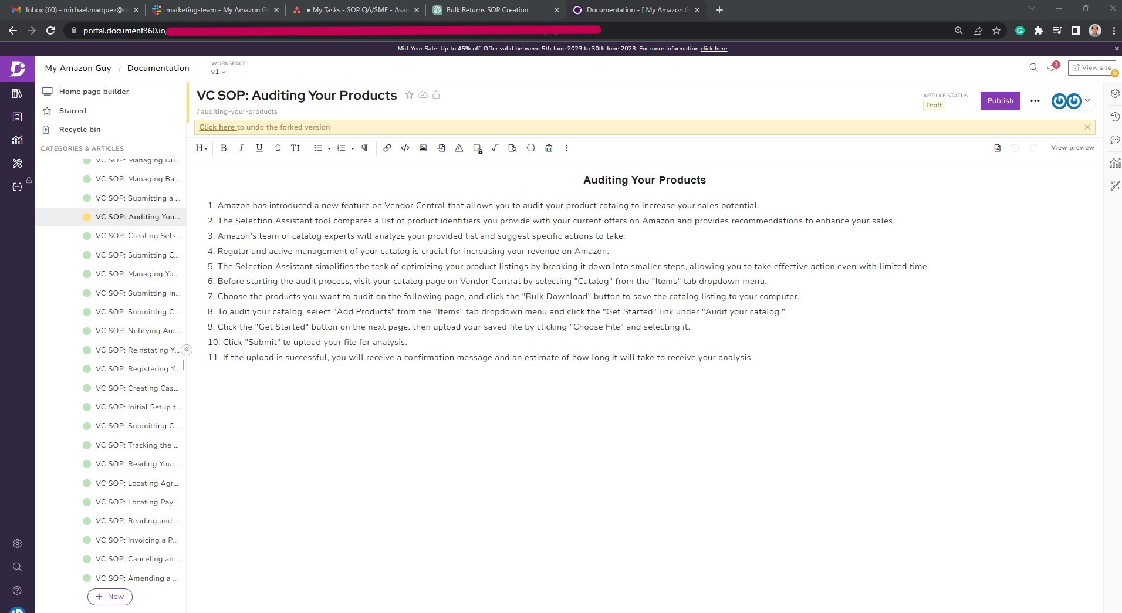Collapse the categories sidebar
This screenshot has width=1122, height=613.
[x=187, y=350]
